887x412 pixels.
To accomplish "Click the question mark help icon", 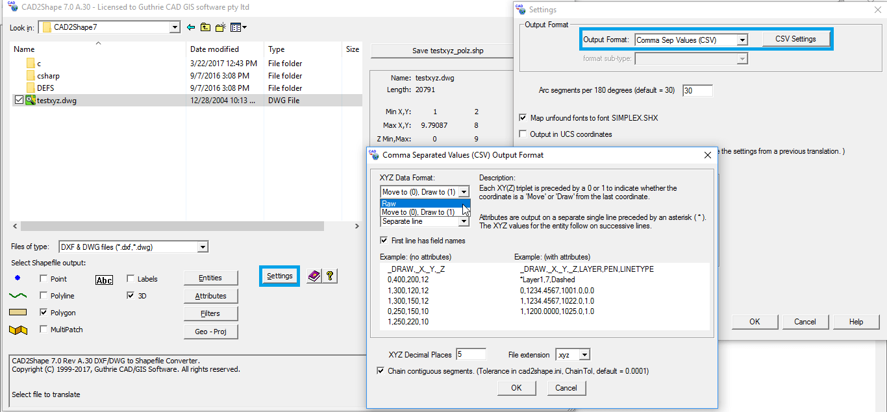I will [x=330, y=276].
